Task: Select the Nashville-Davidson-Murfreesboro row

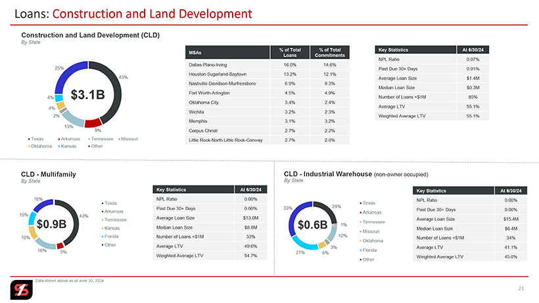Action: point(268,83)
